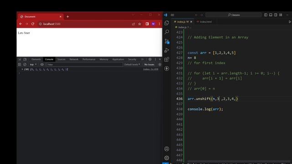The height and width of the screenshot is (164, 292).
Task: Switch to the Network tab in DevTools
Action: [74, 59]
